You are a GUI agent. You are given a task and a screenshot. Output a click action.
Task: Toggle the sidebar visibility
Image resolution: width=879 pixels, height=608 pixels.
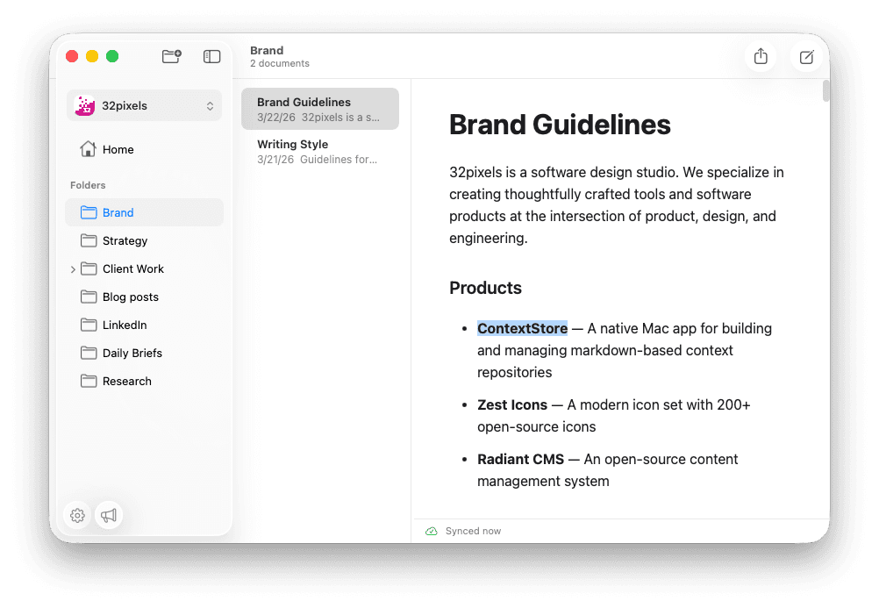click(x=211, y=56)
